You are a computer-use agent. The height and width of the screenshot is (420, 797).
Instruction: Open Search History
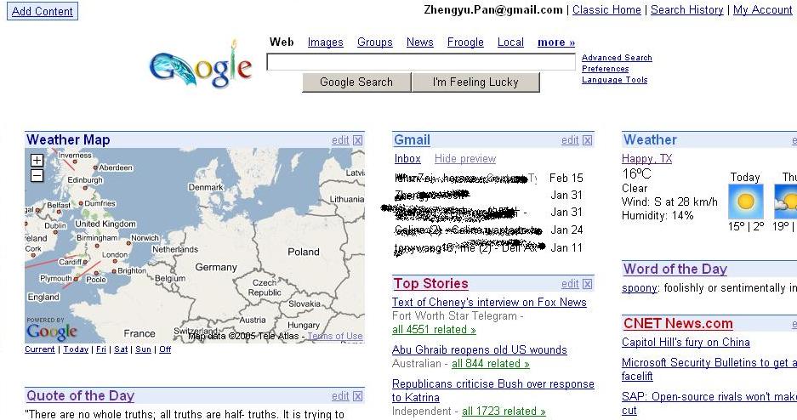tap(686, 10)
